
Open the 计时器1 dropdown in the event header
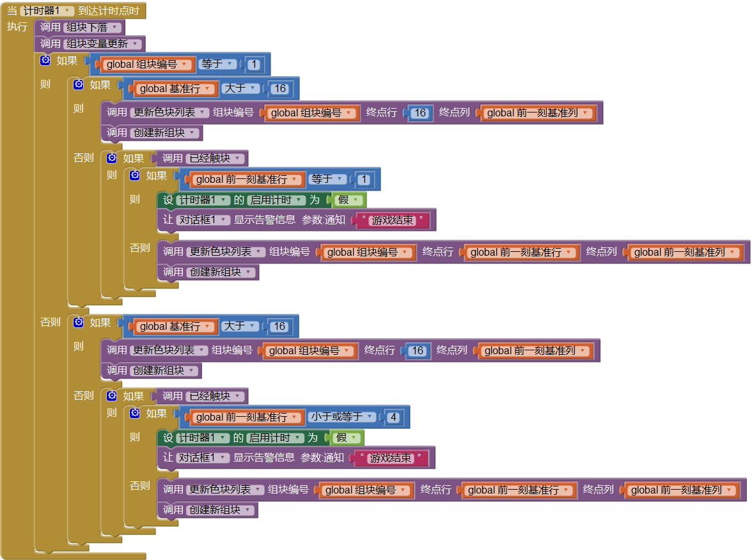pyautogui.click(x=68, y=11)
